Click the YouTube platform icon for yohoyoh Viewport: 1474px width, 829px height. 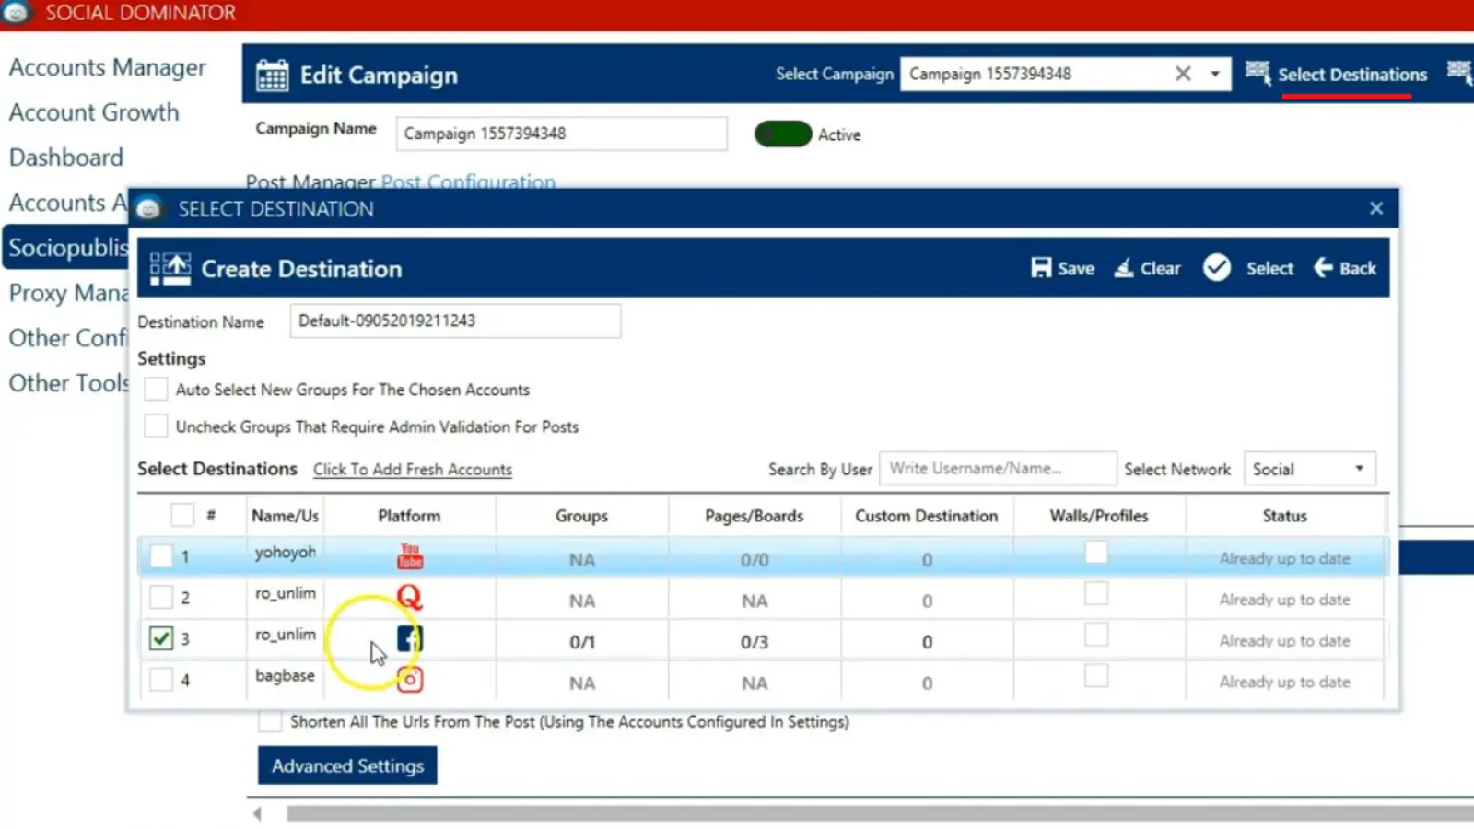coord(410,556)
